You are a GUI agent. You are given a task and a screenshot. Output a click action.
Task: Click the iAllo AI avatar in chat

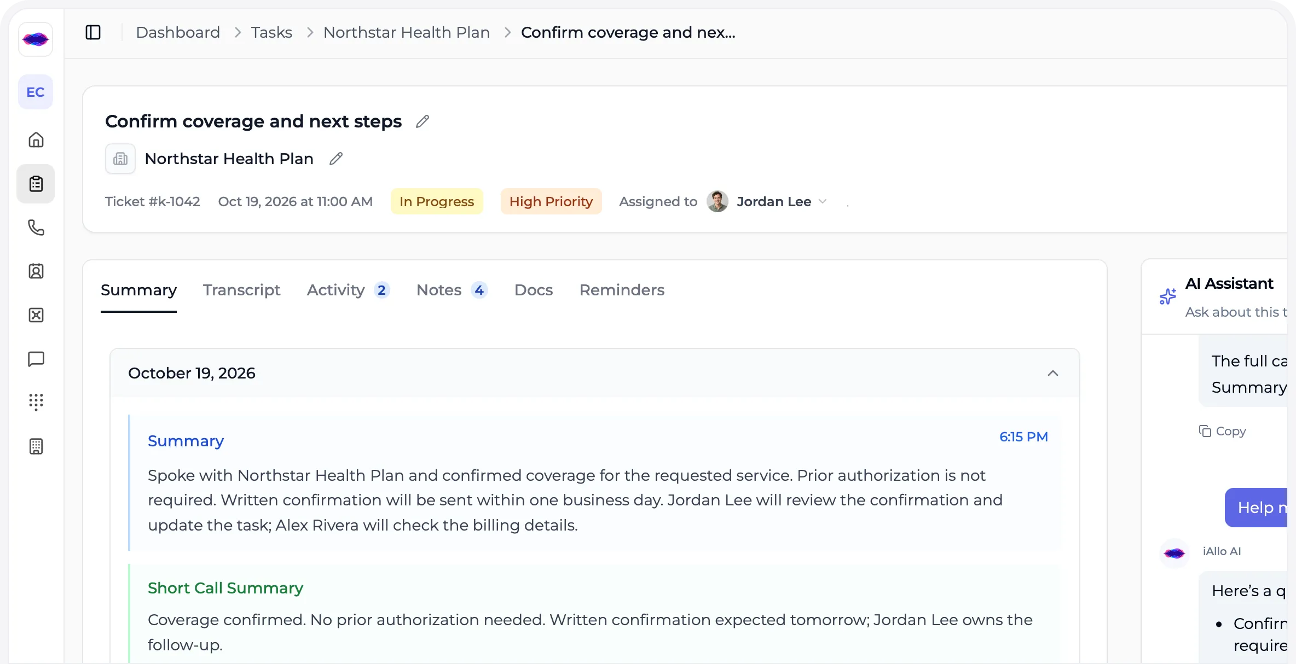[1174, 554]
